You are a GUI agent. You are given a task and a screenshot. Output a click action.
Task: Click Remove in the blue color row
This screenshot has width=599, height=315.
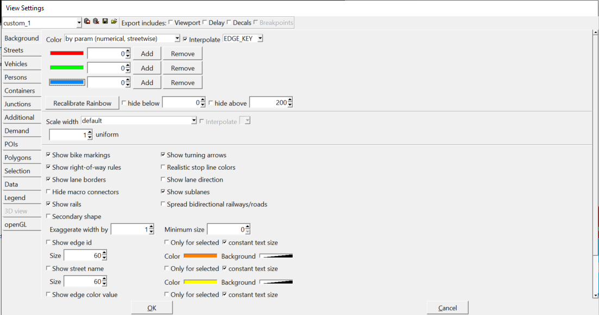(182, 82)
